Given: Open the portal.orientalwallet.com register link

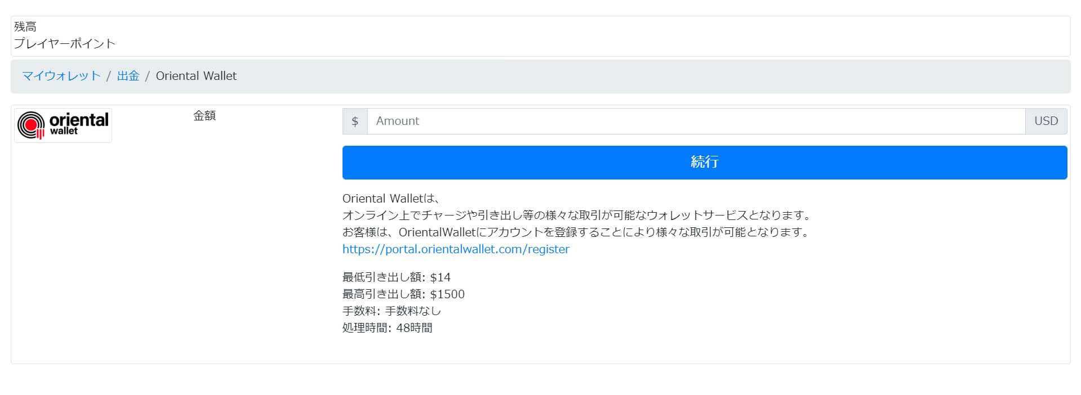Looking at the screenshot, I should coord(456,249).
